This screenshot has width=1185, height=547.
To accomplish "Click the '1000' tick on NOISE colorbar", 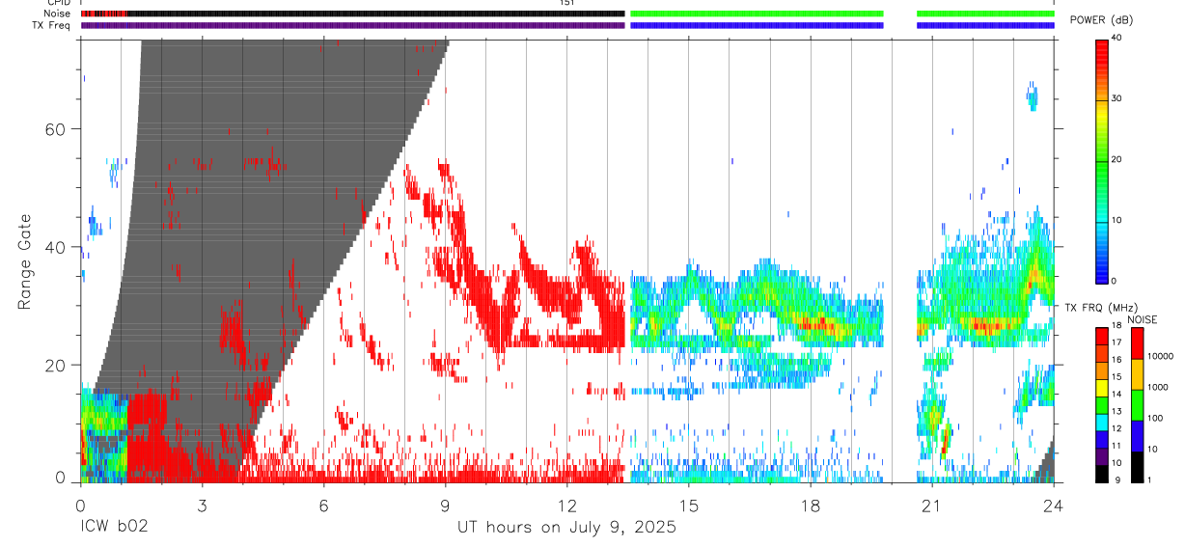I will 1159,386.
